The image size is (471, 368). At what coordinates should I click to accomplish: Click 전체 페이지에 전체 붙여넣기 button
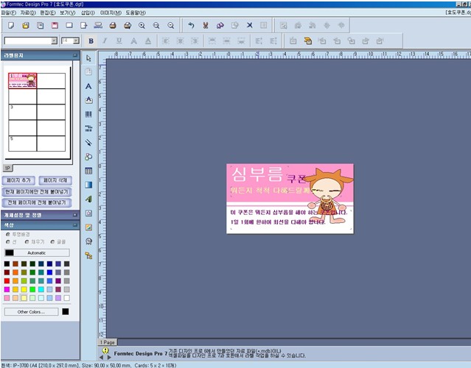pyautogui.click(x=37, y=202)
